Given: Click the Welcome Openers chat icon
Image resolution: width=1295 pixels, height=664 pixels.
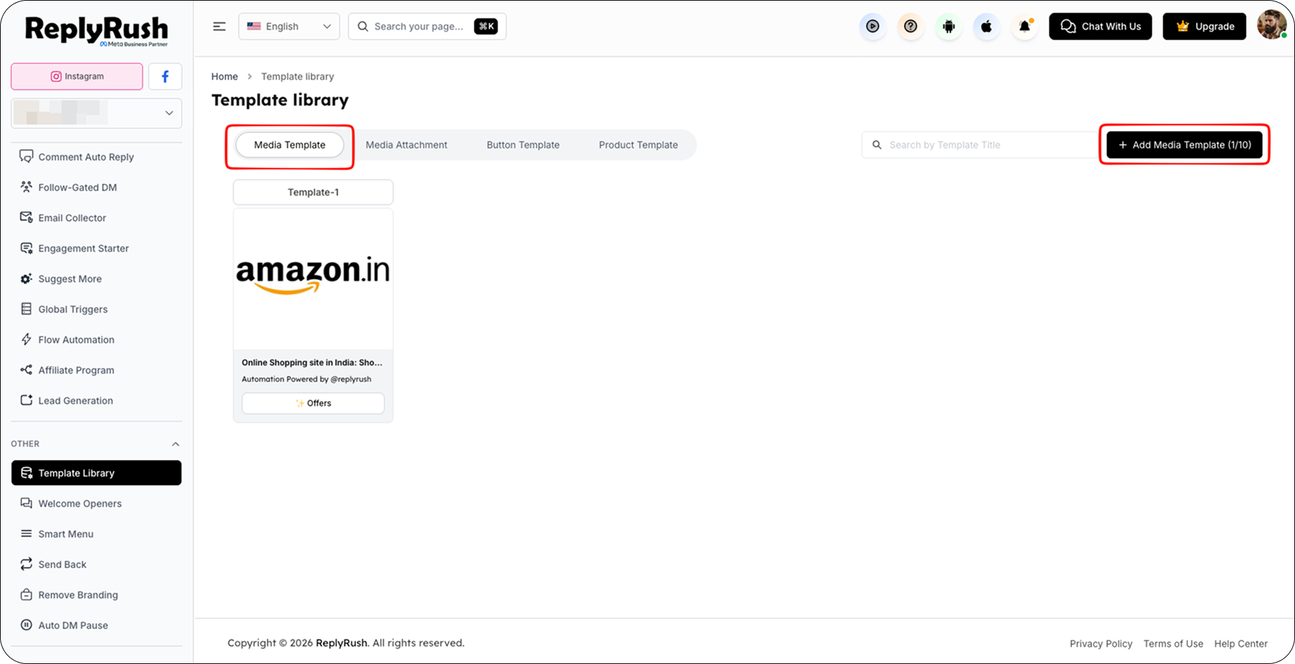Looking at the screenshot, I should click(x=26, y=503).
